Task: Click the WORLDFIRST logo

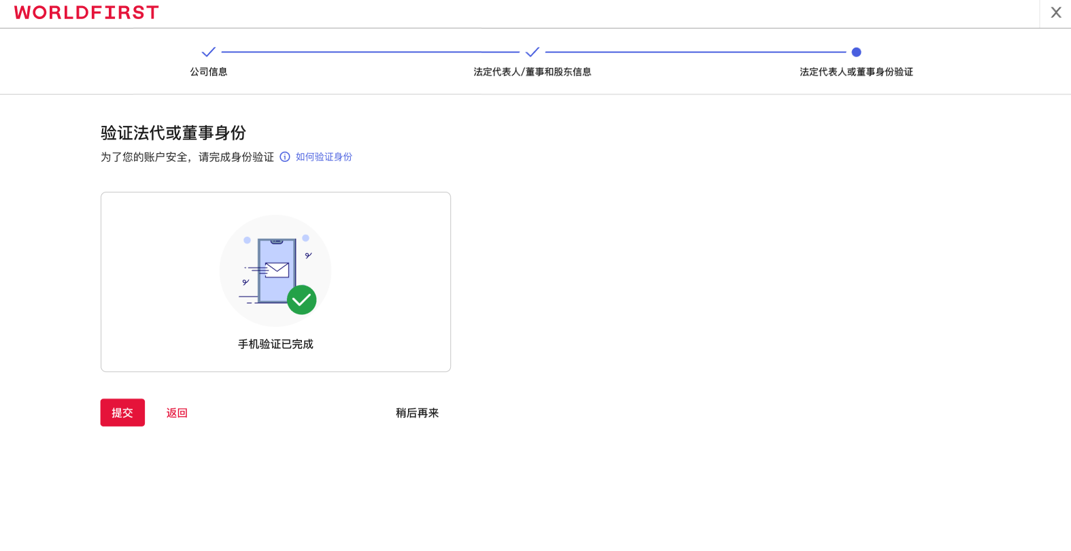Action: point(86,13)
